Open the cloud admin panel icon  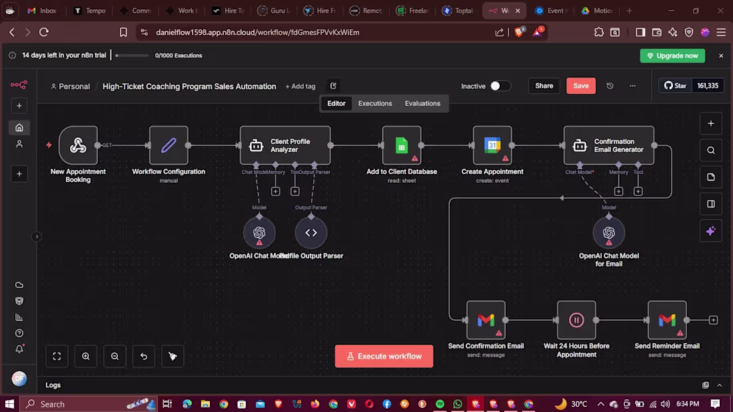pos(19,285)
